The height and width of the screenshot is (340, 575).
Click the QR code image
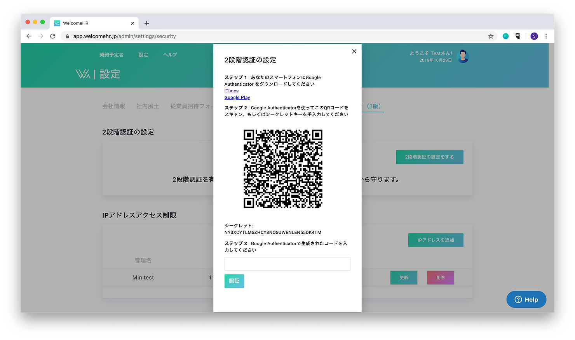(283, 169)
